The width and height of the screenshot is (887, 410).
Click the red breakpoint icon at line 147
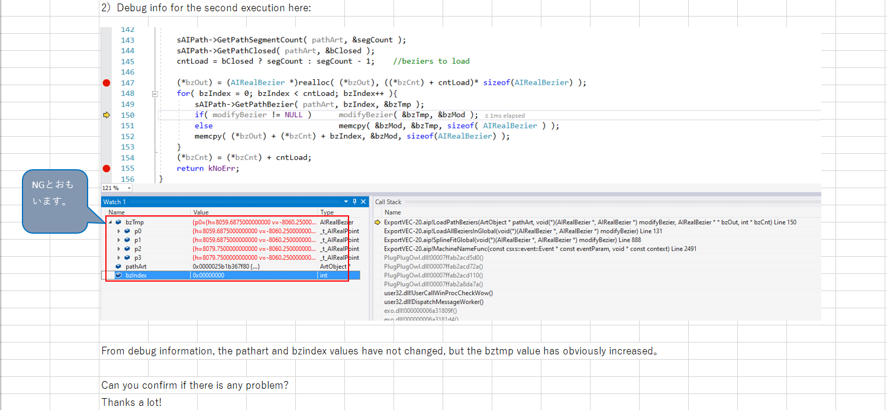107,82
